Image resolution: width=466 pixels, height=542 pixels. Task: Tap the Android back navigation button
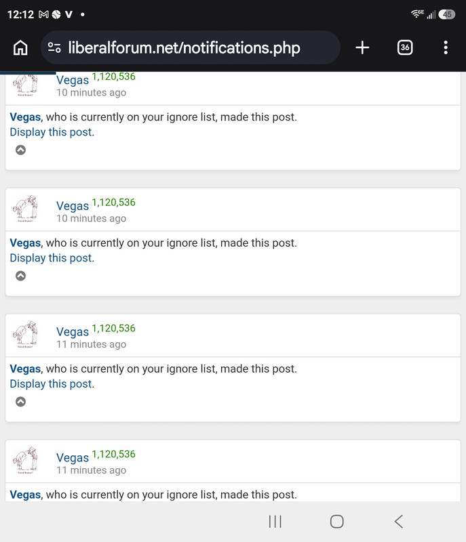tap(399, 521)
